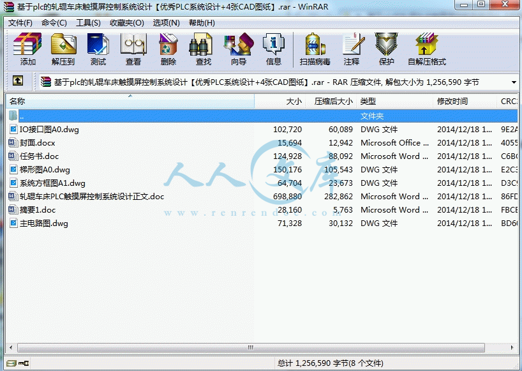
Task: Open the File (文件) menu
Action: (20, 23)
